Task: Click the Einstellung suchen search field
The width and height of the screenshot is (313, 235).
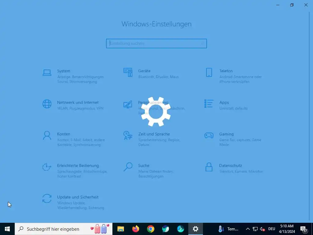Action: [156, 43]
